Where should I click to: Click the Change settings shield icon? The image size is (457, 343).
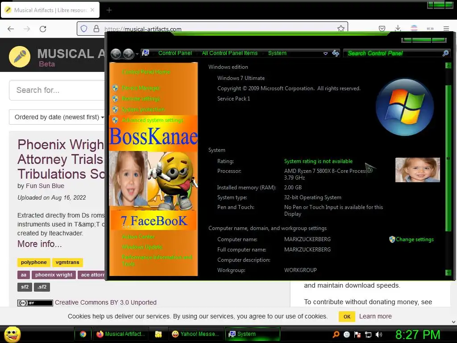[392, 239]
